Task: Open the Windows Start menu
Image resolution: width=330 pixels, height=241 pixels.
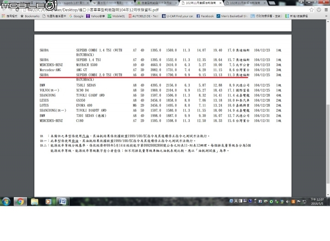Action: tap(6, 202)
